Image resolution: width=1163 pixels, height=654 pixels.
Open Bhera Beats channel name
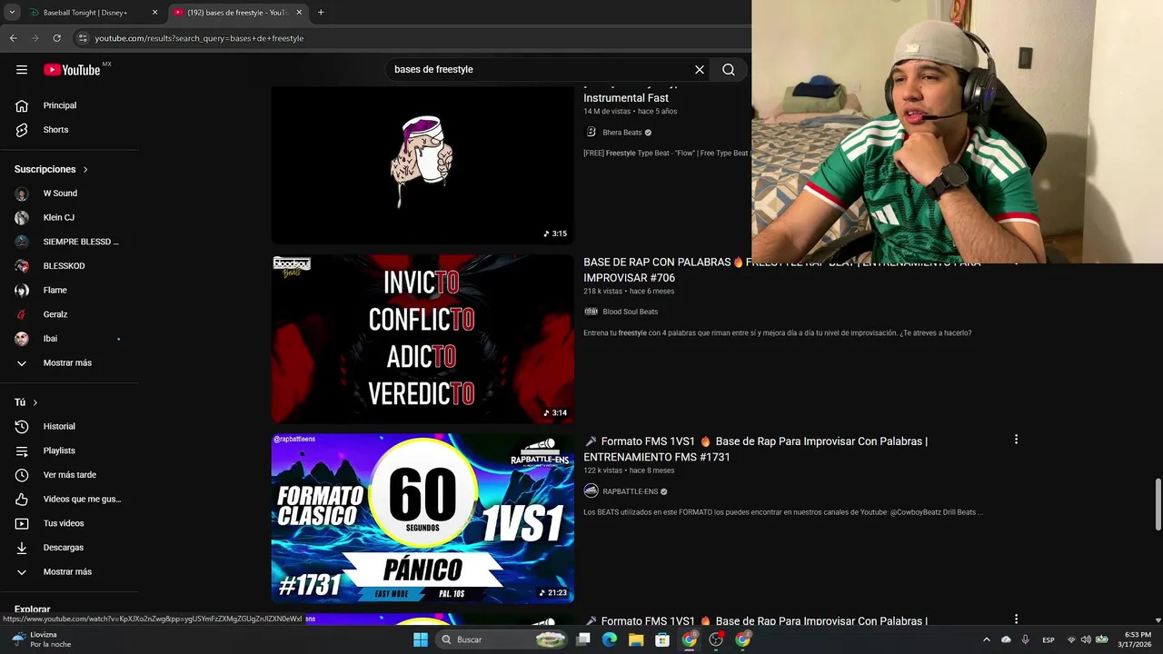click(x=622, y=133)
